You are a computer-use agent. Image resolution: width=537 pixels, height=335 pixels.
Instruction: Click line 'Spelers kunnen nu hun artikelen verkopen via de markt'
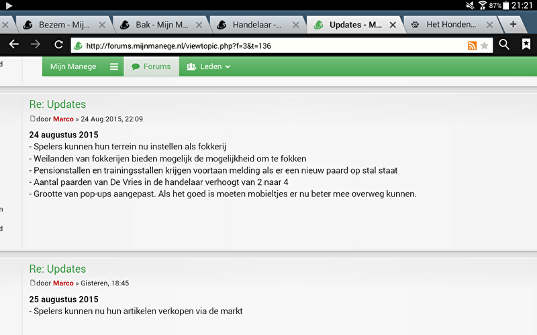[136, 311]
